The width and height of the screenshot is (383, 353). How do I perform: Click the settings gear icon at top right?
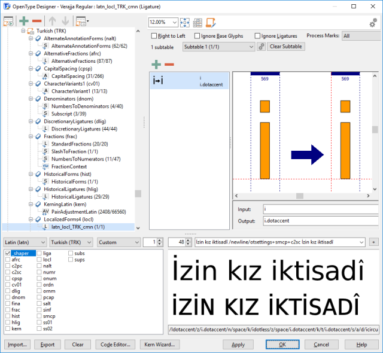pos(373,23)
